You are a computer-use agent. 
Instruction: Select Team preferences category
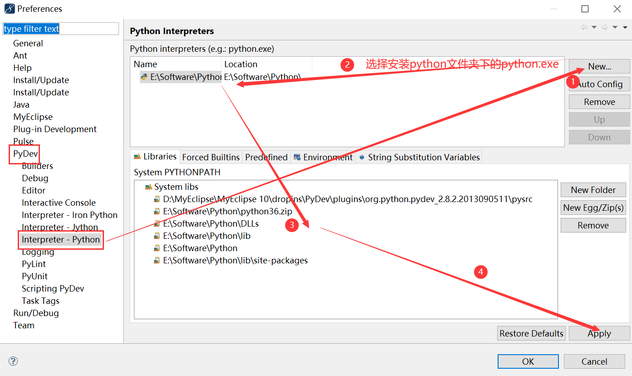(24, 325)
